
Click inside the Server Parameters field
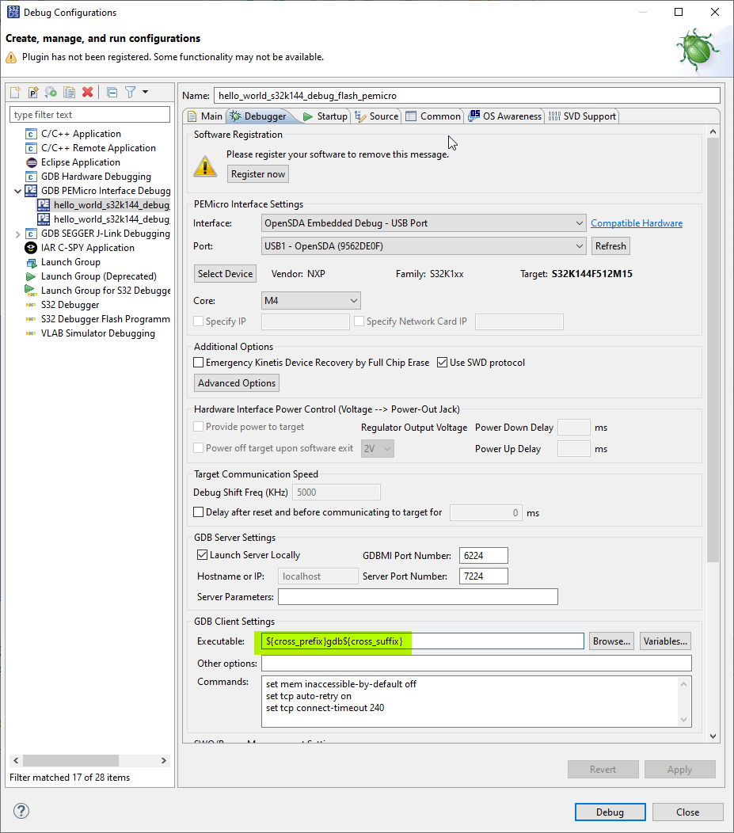[417, 596]
